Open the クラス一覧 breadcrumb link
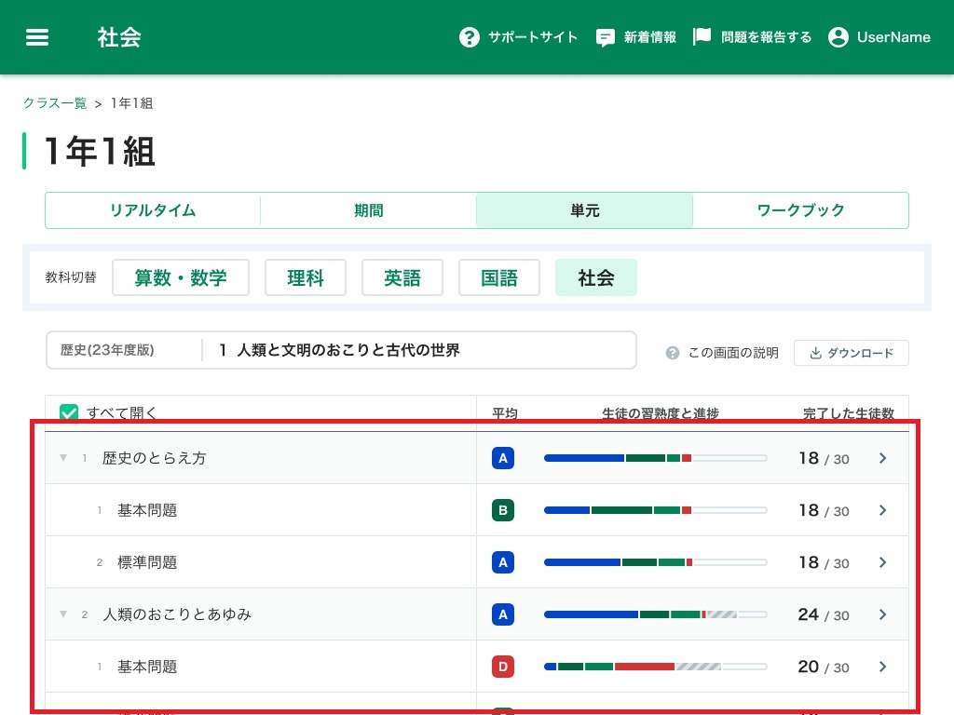The height and width of the screenshot is (715, 954). click(55, 103)
